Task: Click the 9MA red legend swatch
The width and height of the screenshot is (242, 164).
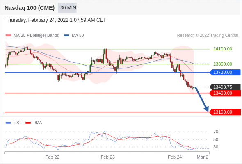Action: tap(28, 123)
